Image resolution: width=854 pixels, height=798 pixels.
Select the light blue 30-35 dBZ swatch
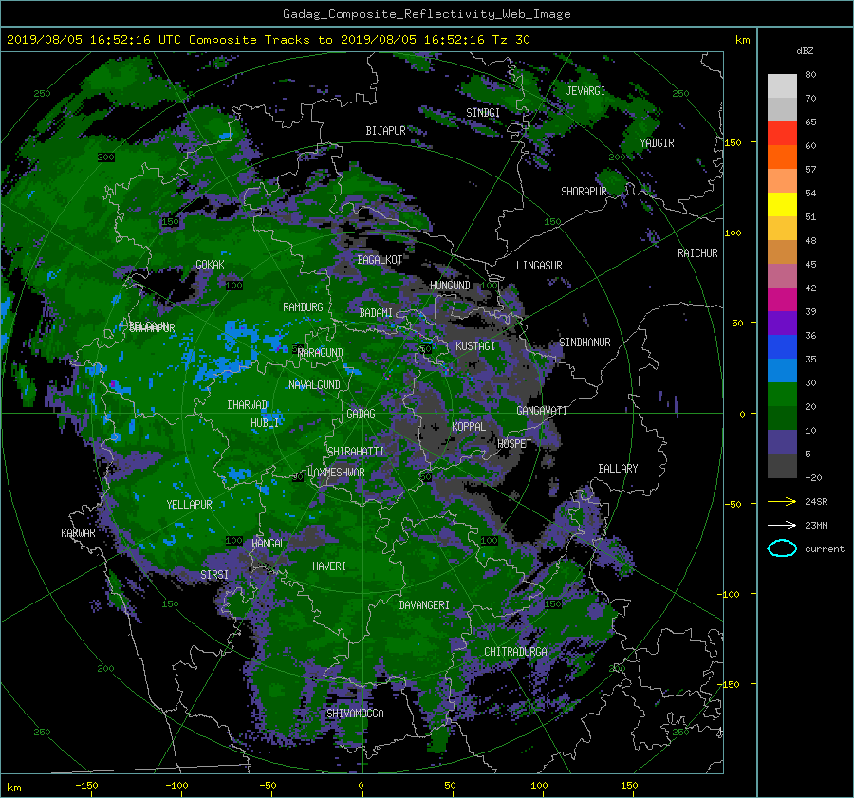[782, 370]
